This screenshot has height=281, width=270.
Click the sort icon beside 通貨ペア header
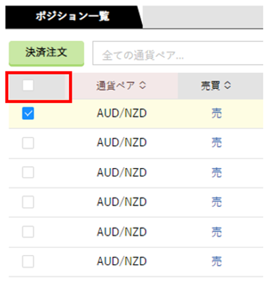143,86
